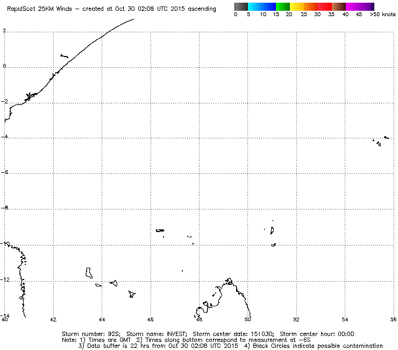Click the legend tick label 40

click(x=345, y=15)
